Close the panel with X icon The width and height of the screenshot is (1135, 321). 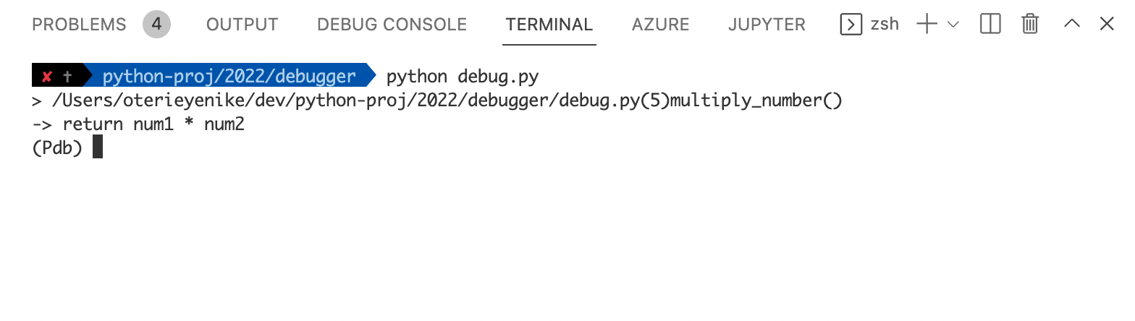point(1107,25)
